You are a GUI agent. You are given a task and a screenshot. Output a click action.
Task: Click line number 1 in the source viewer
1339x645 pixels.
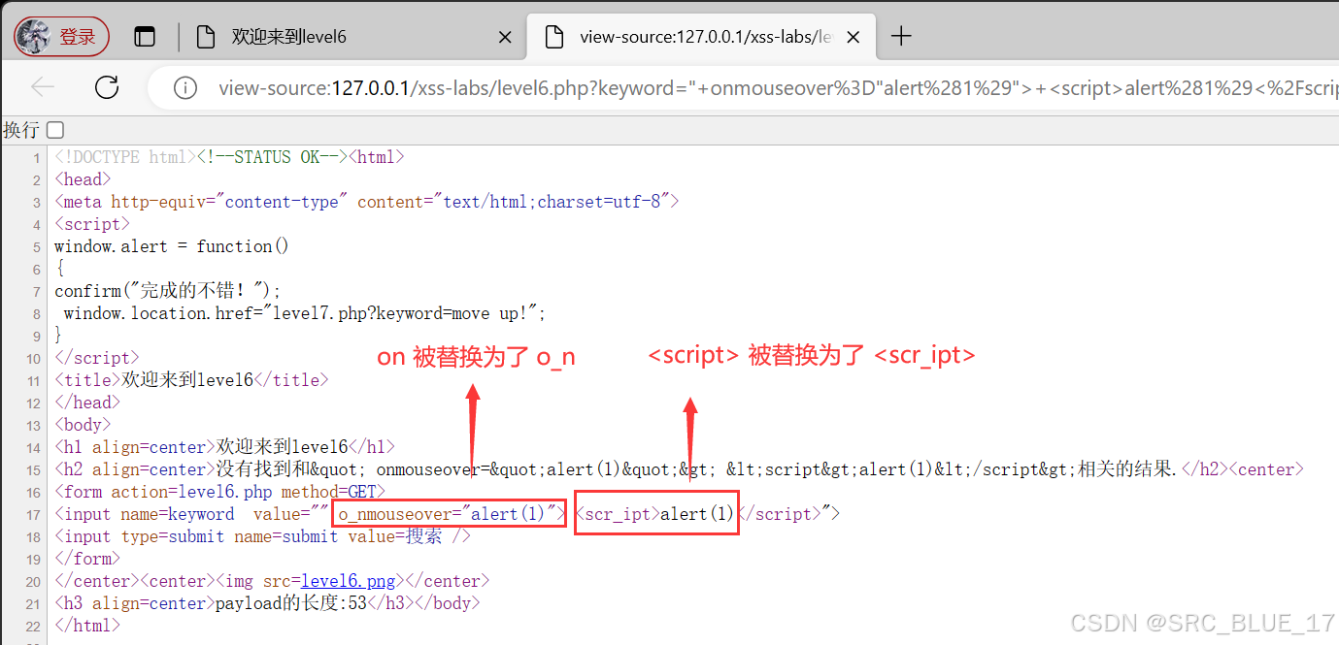pyautogui.click(x=36, y=156)
